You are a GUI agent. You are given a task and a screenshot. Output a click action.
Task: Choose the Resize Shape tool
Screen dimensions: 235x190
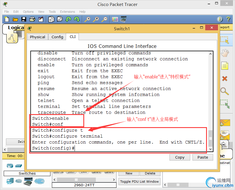coord(225,104)
